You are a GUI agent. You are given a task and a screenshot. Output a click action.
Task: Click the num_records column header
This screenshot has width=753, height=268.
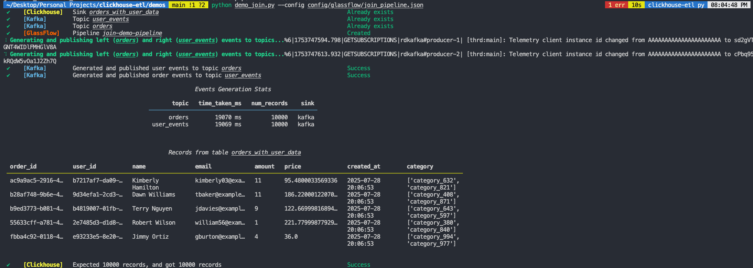tap(269, 103)
